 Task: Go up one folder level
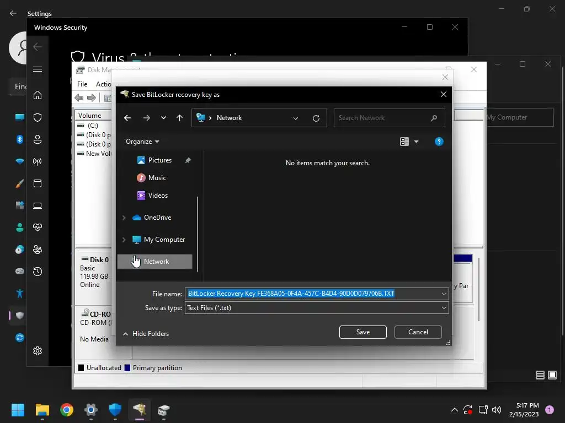pos(179,118)
